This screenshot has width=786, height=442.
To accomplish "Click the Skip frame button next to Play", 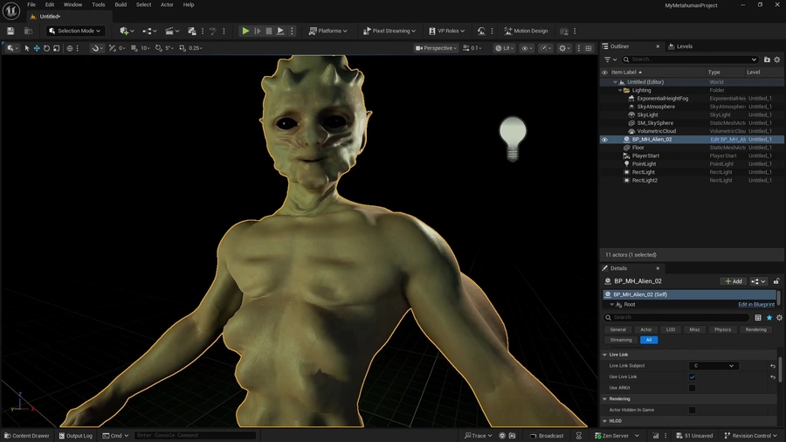I will (257, 31).
